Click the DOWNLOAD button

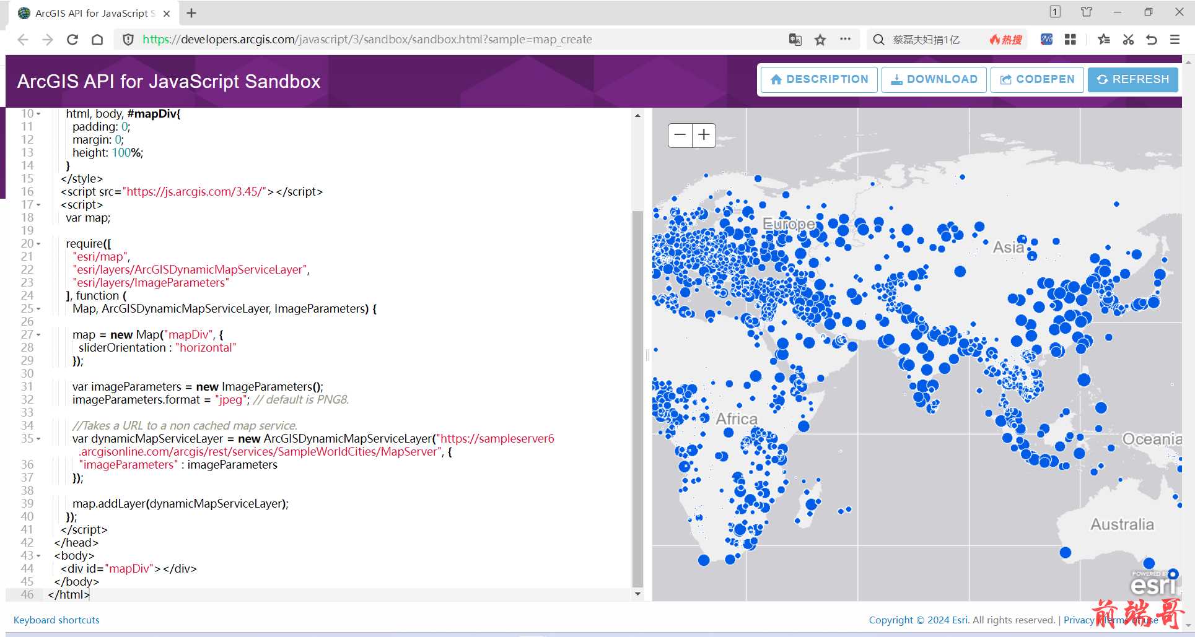click(x=934, y=80)
